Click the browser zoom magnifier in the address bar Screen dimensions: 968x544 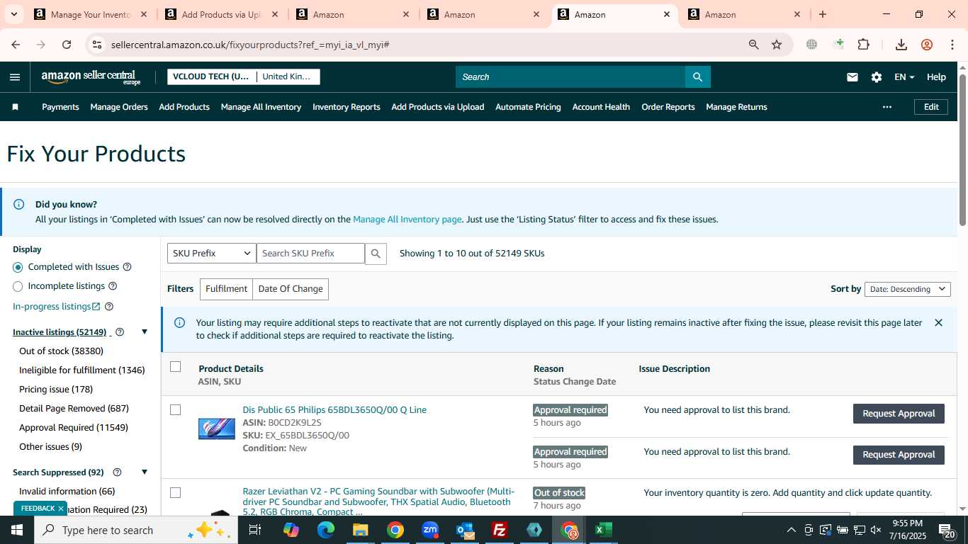tap(754, 45)
